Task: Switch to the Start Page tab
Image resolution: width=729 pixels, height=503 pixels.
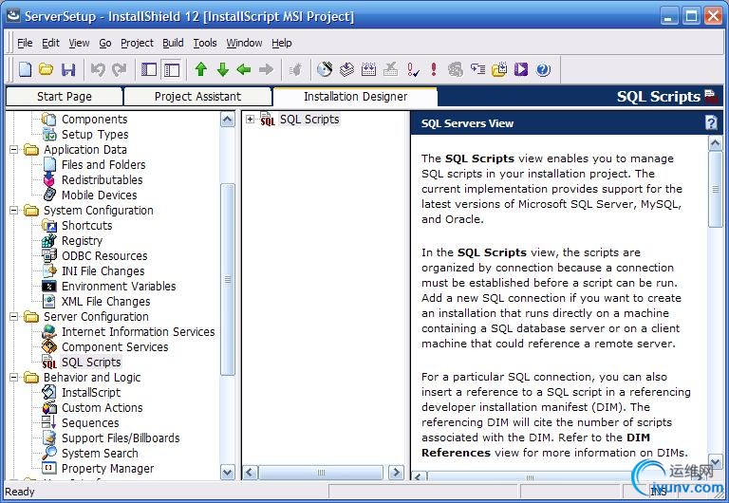Action: pos(65,97)
